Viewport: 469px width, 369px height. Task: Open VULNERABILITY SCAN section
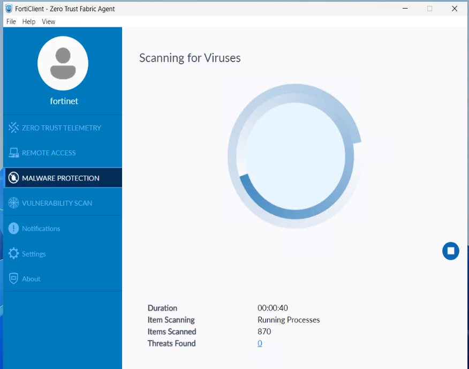pos(63,203)
